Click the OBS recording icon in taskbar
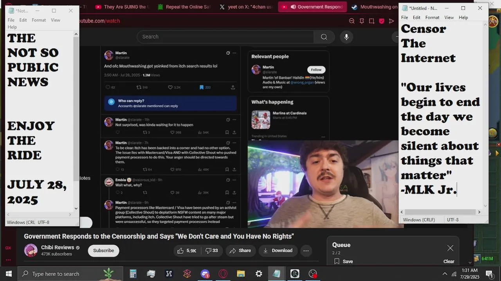 pos(313,274)
